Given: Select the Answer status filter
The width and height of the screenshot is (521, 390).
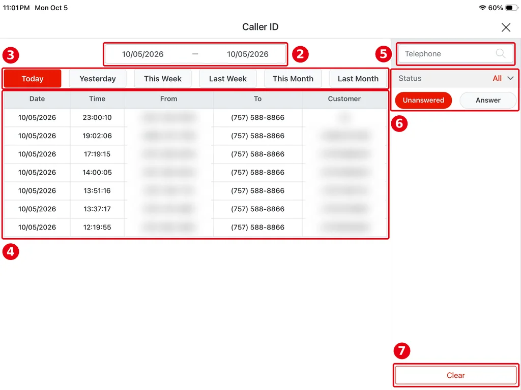Looking at the screenshot, I should tap(488, 100).
